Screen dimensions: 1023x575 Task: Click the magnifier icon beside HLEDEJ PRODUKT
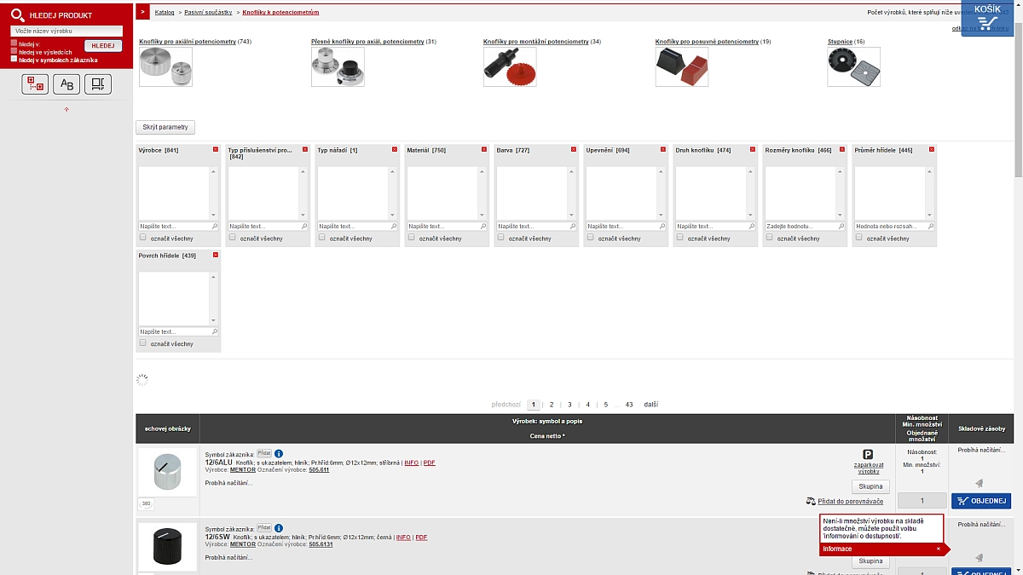point(17,14)
